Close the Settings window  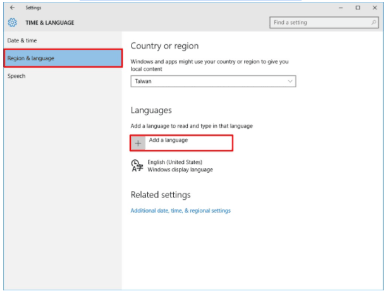point(374,8)
